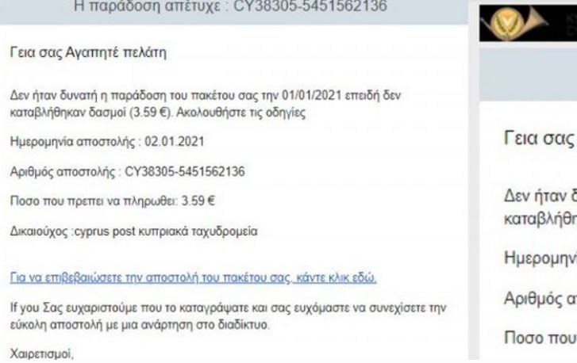The height and width of the screenshot is (363, 577).
Task: Click 'Ημερομηνί' text in right preview panel
Action: (540, 258)
